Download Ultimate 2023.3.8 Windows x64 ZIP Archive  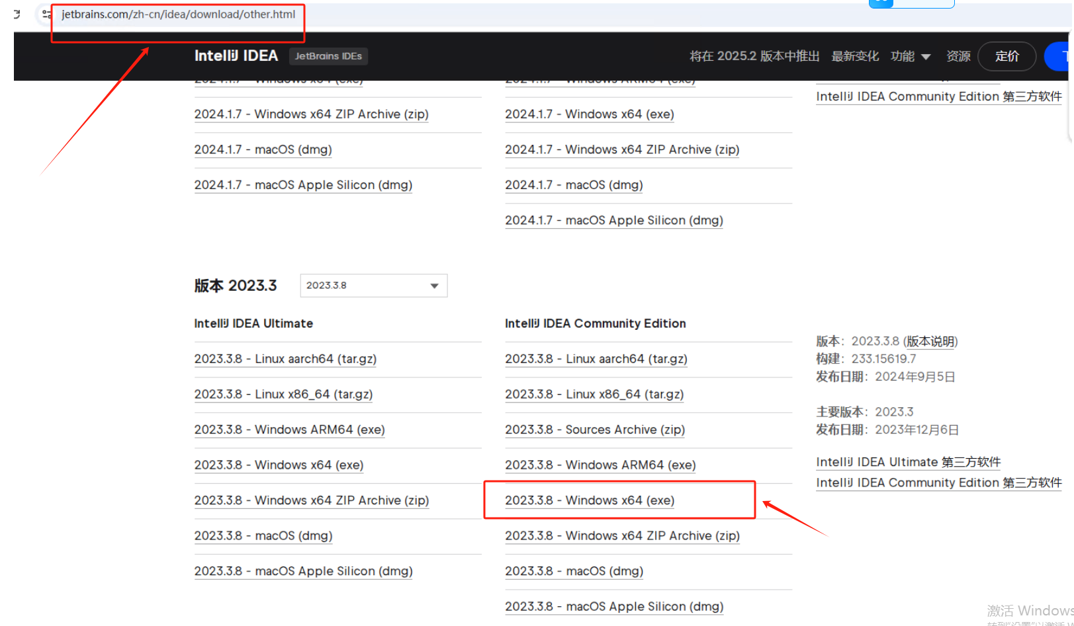pyautogui.click(x=311, y=500)
